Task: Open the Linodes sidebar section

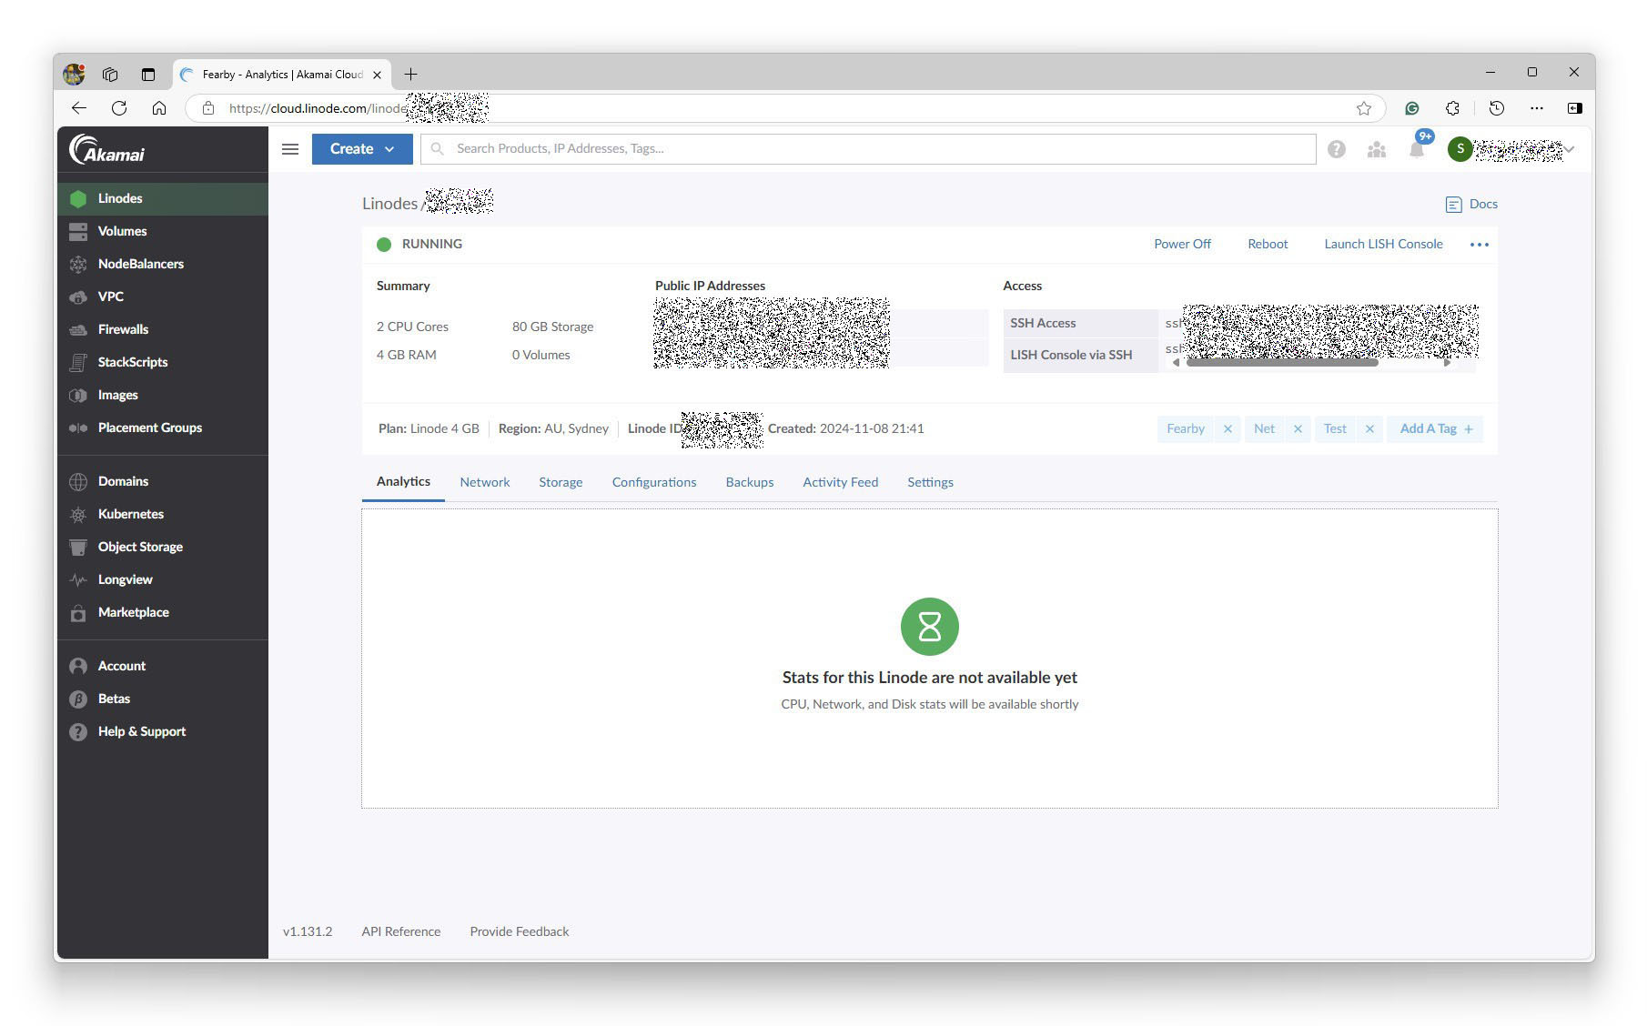Action: (162, 198)
